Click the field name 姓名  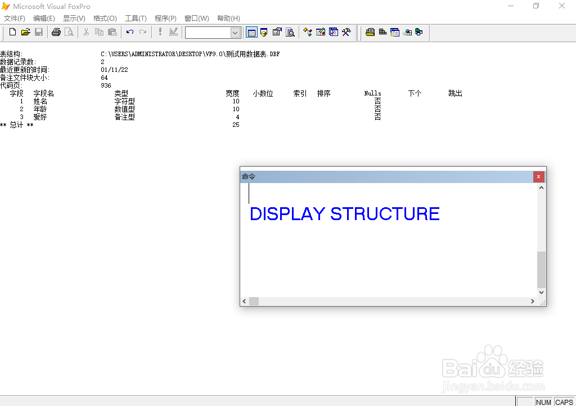coord(40,101)
